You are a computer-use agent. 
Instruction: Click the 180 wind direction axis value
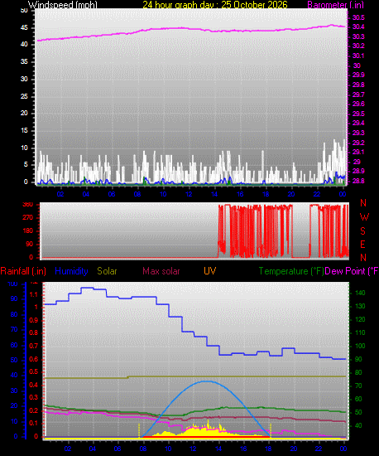(28, 231)
